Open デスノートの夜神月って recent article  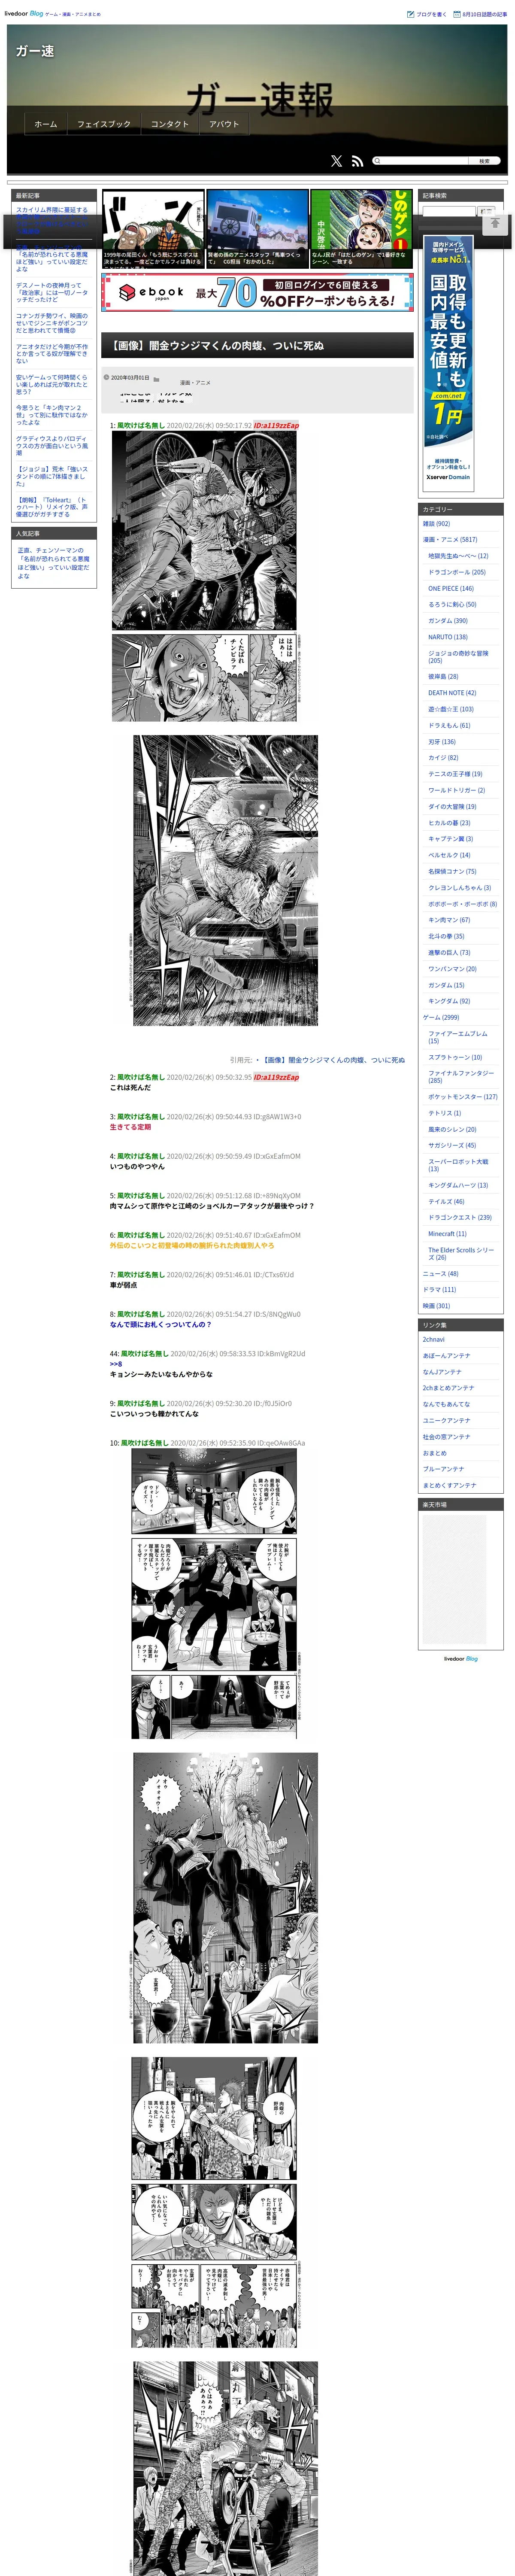coord(51,292)
